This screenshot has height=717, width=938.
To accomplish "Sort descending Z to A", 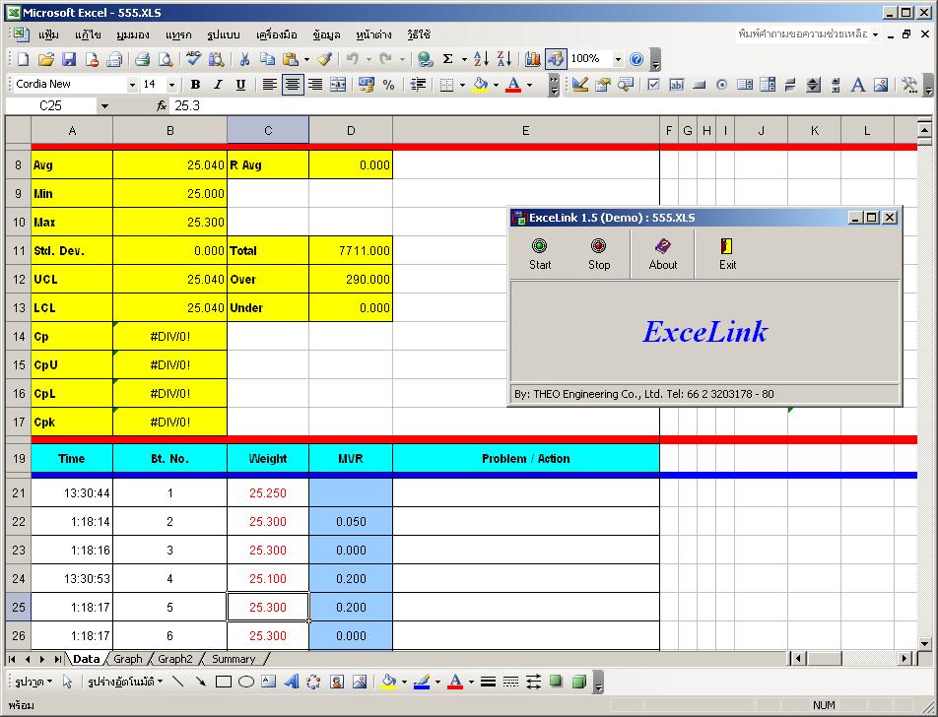I will (504, 59).
